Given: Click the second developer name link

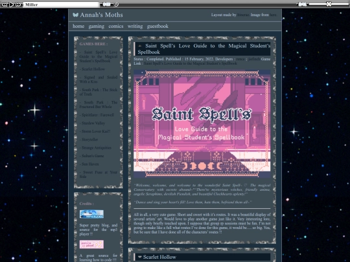Looking at the screenshot, I should click(x=254, y=59).
